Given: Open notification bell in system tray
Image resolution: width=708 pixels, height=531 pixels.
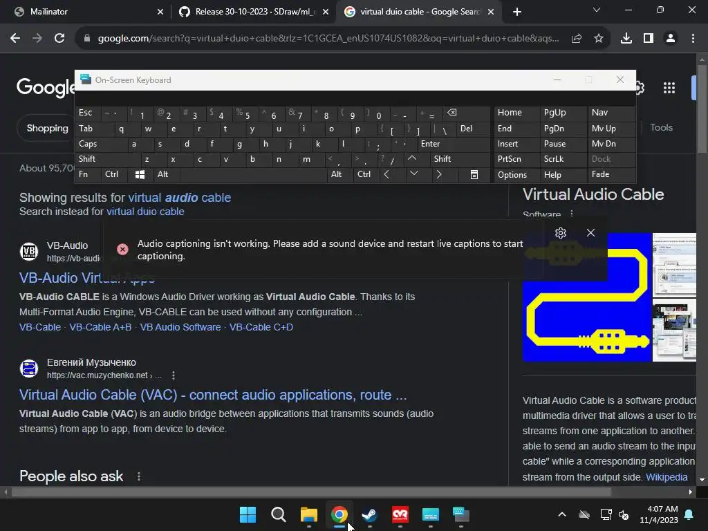Looking at the screenshot, I should [x=689, y=514].
